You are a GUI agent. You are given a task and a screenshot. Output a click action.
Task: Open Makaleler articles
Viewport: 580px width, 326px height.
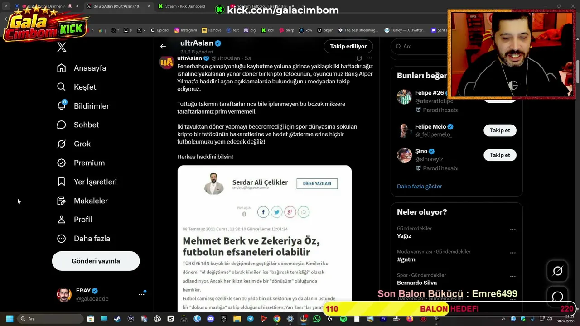click(x=82, y=201)
